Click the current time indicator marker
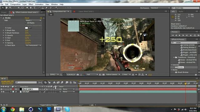 click(186, 83)
